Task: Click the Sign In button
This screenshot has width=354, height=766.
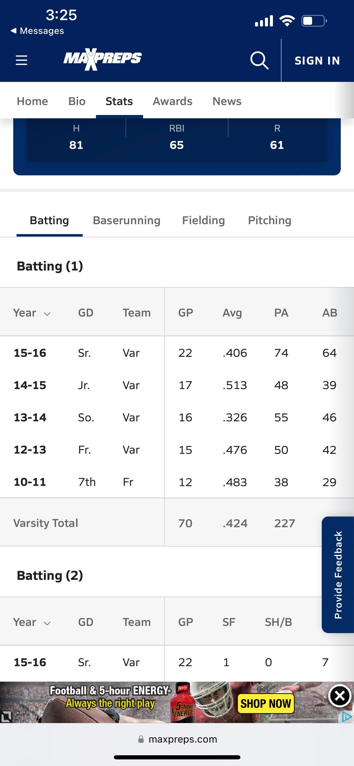Action: (317, 61)
